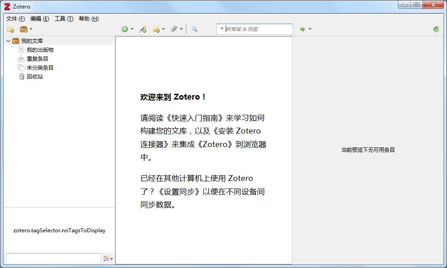Create a new note using the yellow note icon
Image resolution: width=447 pixels, height=268 pixels.
157,29
